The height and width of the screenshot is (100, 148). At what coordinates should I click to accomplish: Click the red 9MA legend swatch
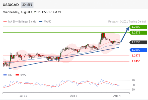pos(17,75)
